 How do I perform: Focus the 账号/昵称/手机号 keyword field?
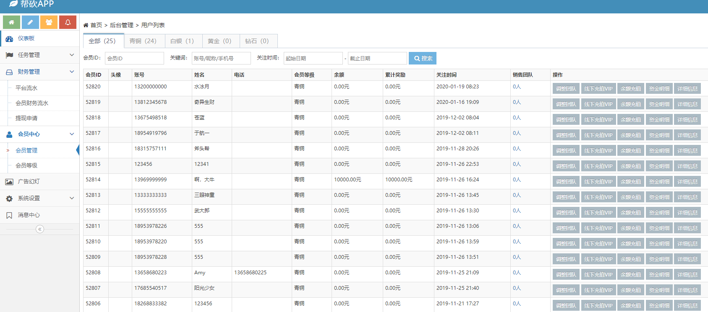point(221,58)
